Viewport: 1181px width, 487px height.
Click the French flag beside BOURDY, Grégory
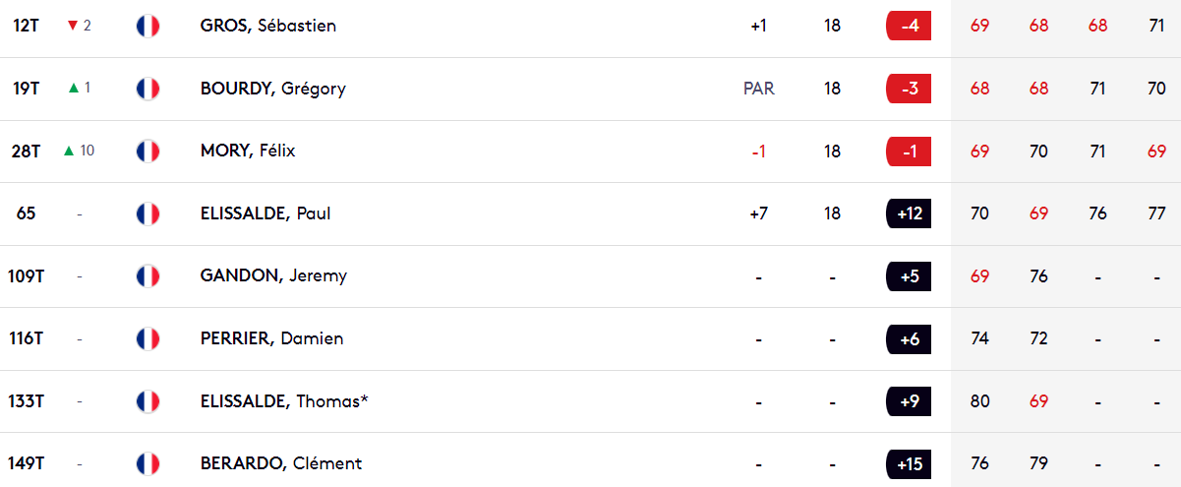point(148,89)
